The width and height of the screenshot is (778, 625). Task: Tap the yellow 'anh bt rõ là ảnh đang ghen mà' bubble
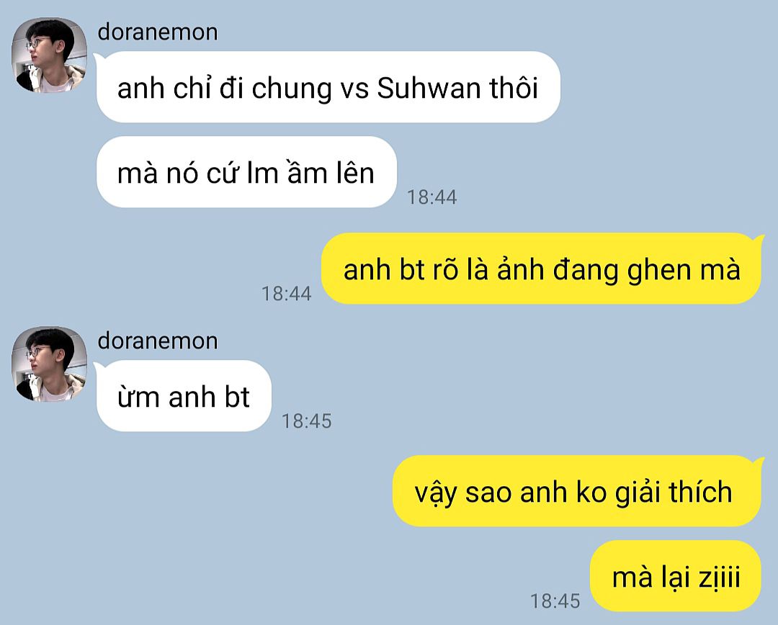pyautogui.click(x=541, y=269)
